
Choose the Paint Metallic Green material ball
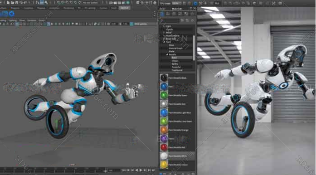click(164, 95)
